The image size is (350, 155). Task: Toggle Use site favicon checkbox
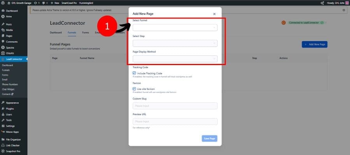[x=134, y=89]
